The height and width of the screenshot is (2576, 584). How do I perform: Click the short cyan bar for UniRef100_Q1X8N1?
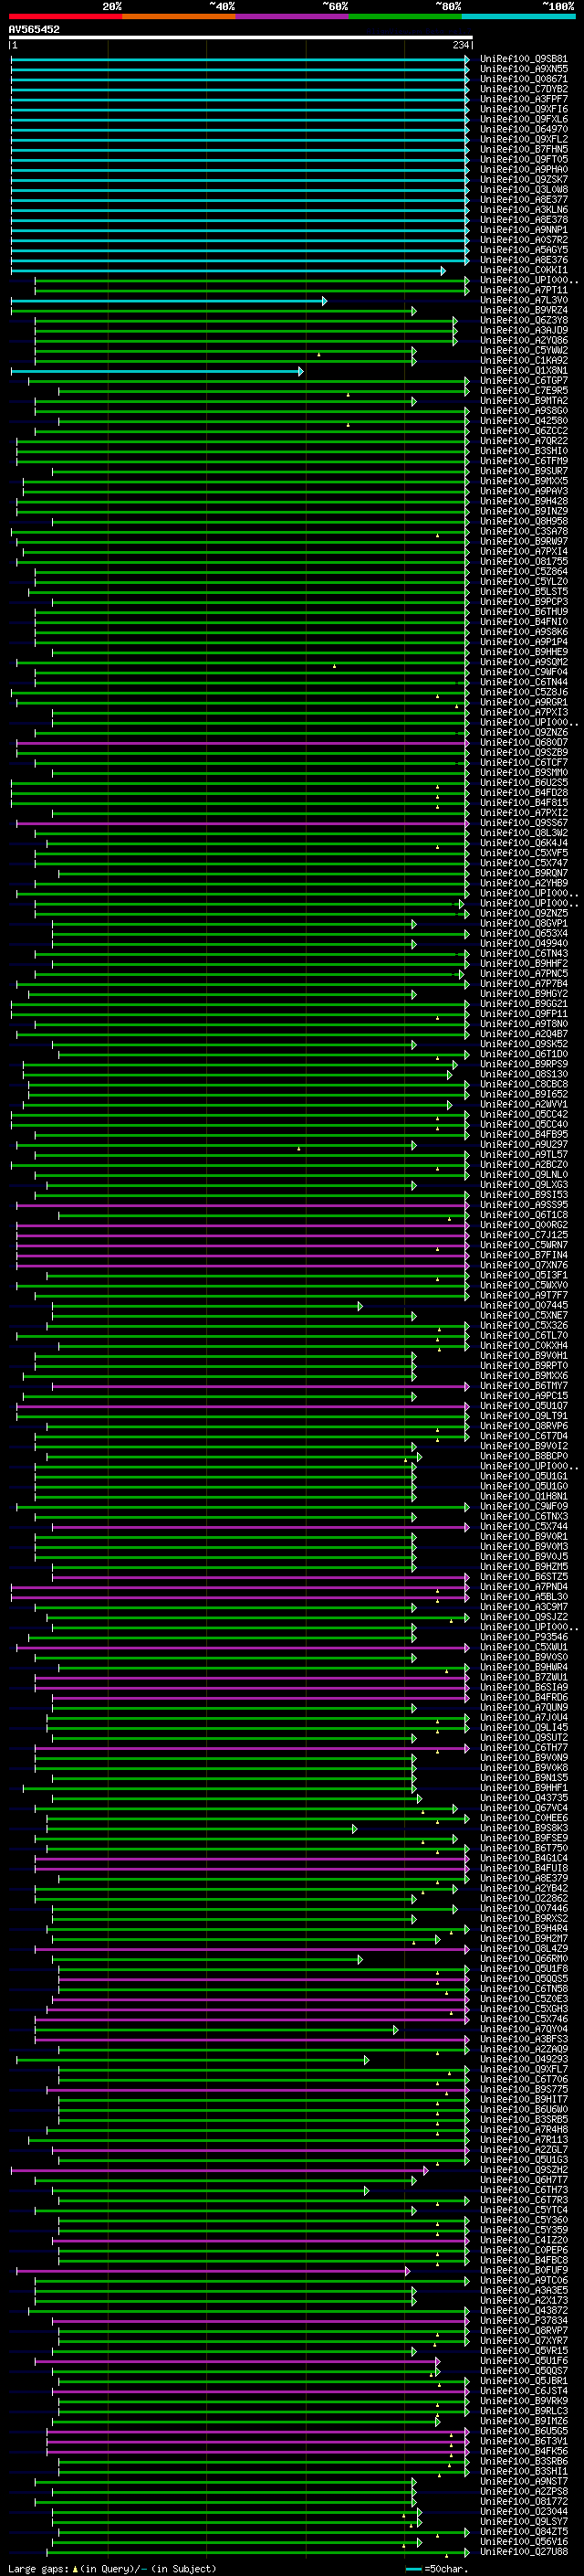point(157,371)
